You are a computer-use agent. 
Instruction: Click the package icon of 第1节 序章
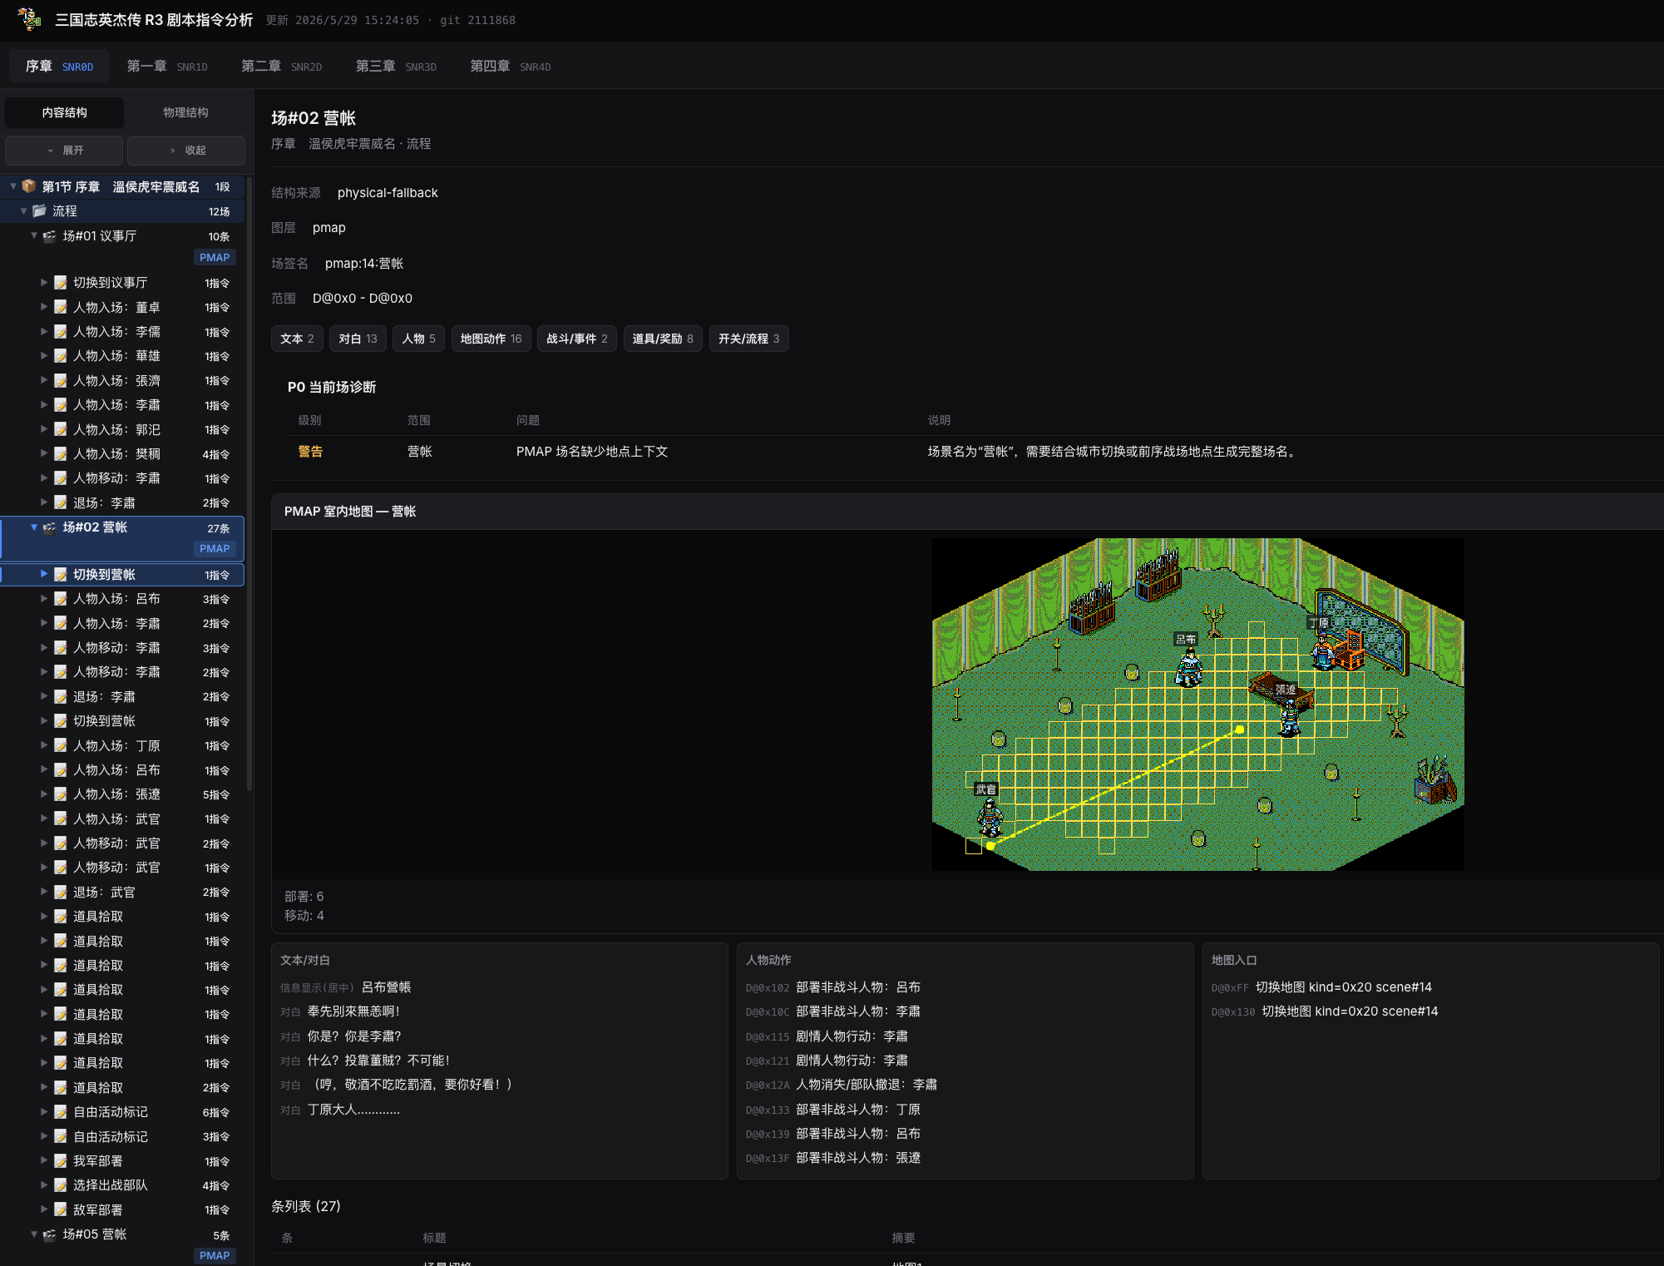coord(29,186)
